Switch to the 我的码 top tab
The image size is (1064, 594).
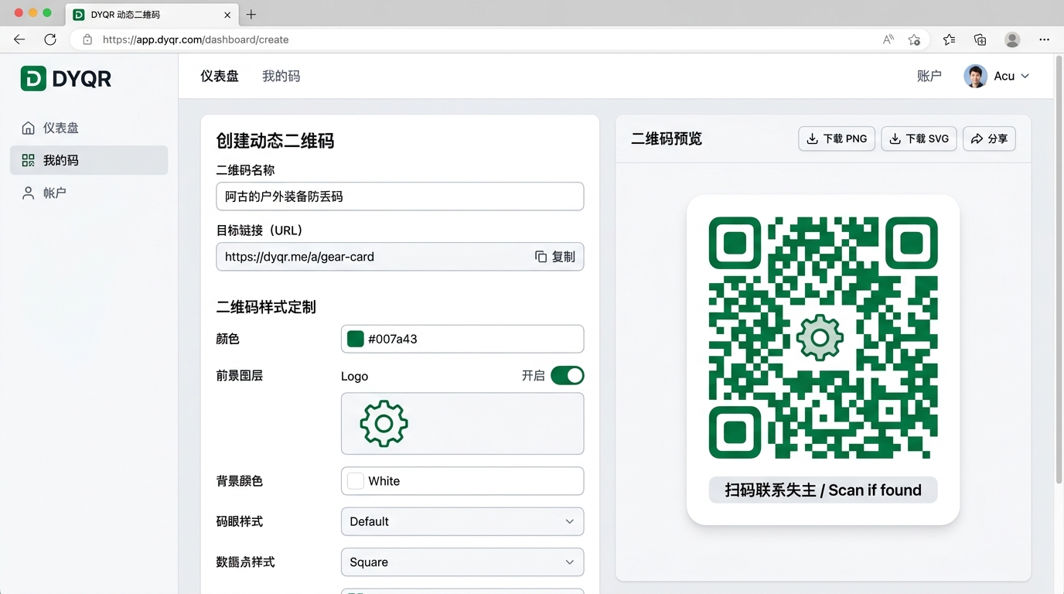(x=281, y=76)
